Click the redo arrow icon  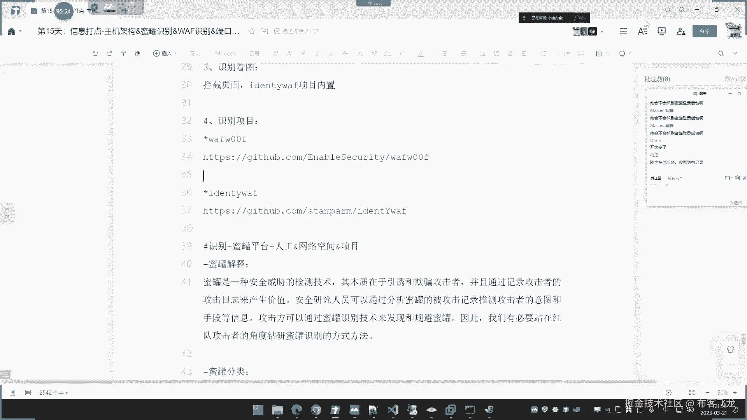click(109, 54)
